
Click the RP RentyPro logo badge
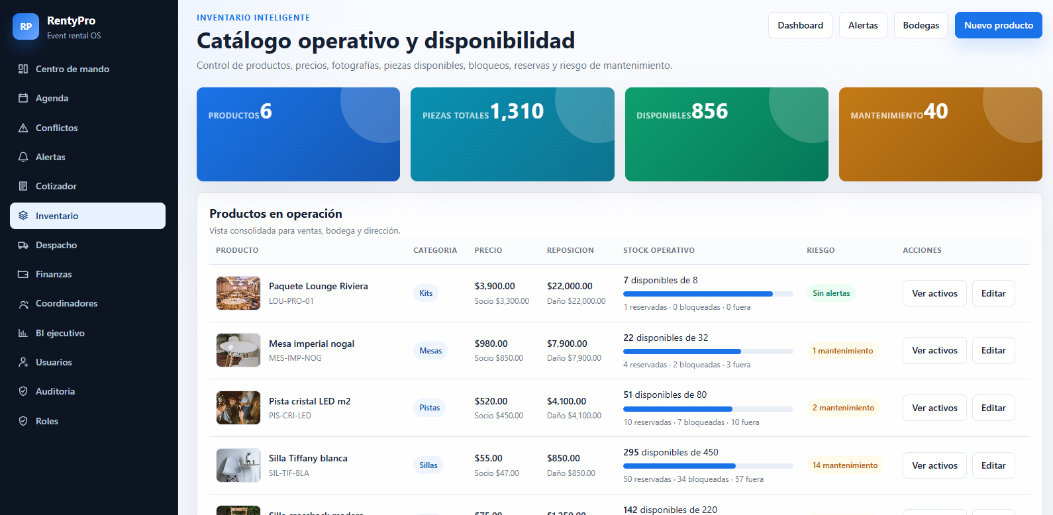[26, 26]
